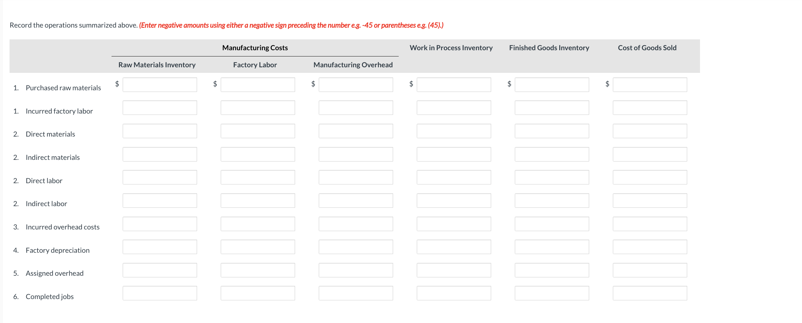Click the Finished Goods field for Assigned overhead
802x323 pixels.
tap(552, 270)
